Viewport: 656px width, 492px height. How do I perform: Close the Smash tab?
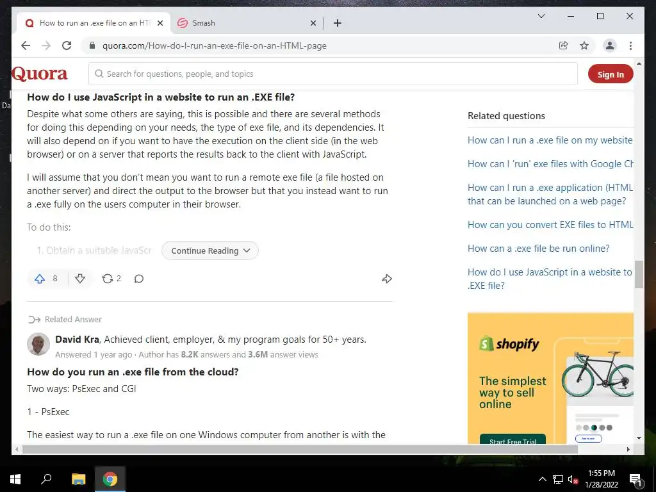click(x=313, y=23)
